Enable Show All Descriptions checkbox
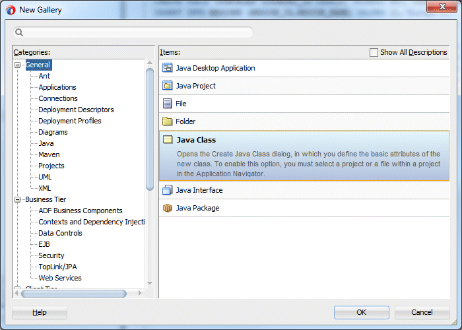This screenshot has width=462, height=330. (374, 52)
